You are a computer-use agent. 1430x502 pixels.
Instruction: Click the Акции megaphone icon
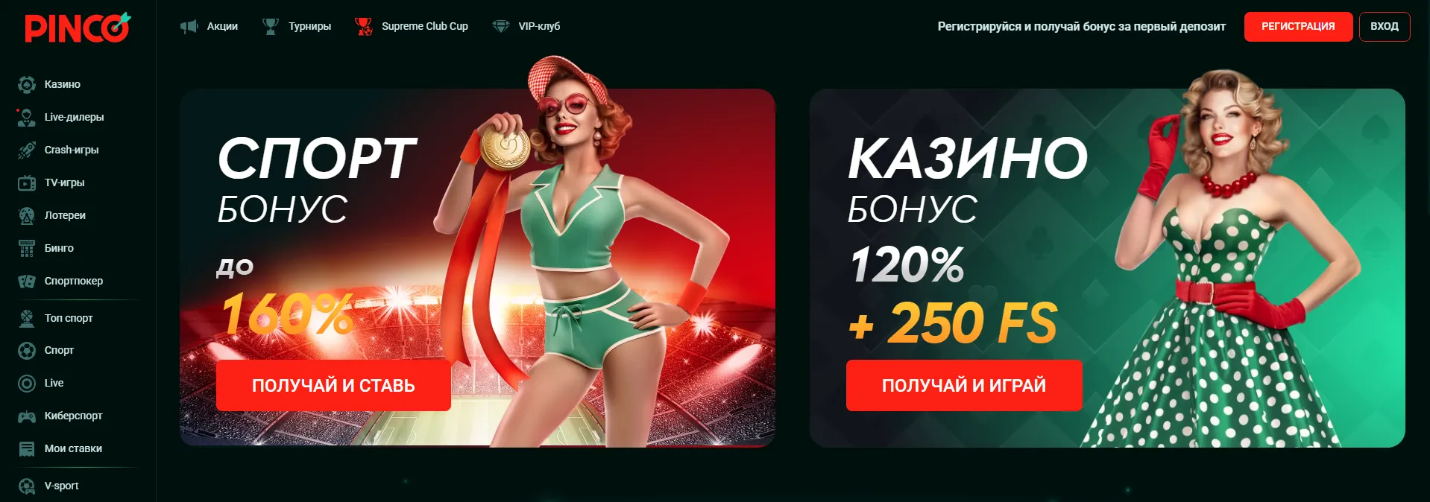(189, 26)
